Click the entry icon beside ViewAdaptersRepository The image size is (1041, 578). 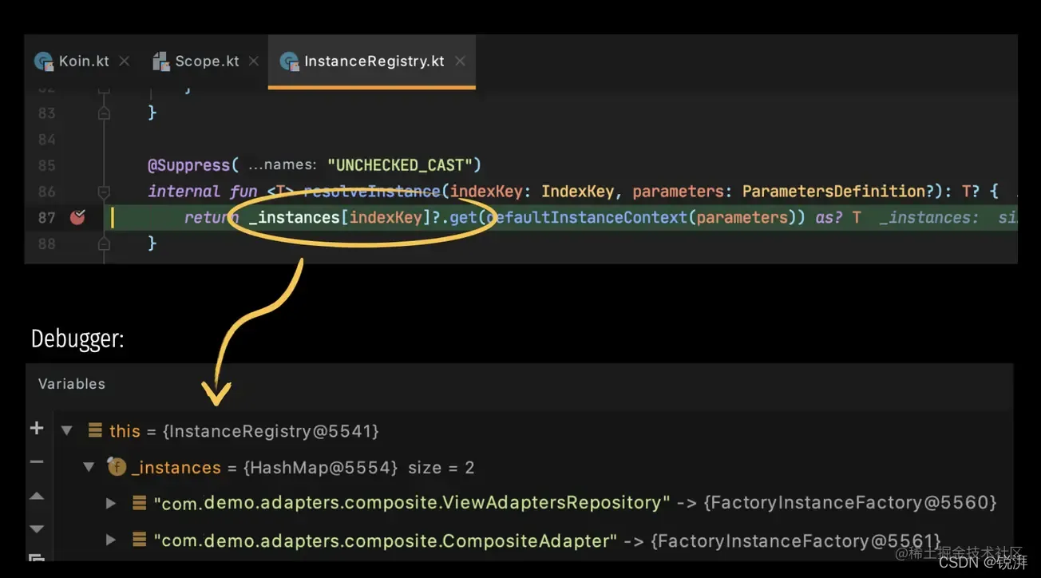click(139, 503)
